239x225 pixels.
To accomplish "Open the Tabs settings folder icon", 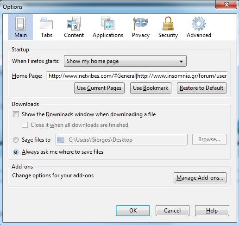I will pyautogui.click(x=46, y=24).
